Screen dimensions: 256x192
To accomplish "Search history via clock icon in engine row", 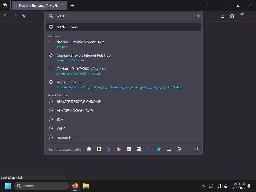I will pos(179,149).
